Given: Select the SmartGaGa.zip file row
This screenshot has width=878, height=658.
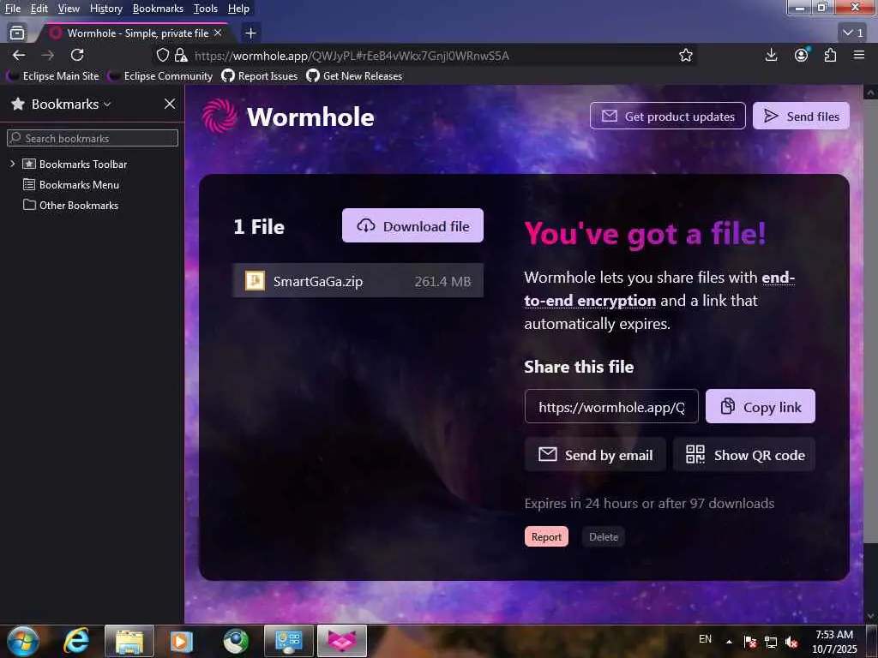Looking at the screenshot, I should pyautogui.click(x=358, y=280).
